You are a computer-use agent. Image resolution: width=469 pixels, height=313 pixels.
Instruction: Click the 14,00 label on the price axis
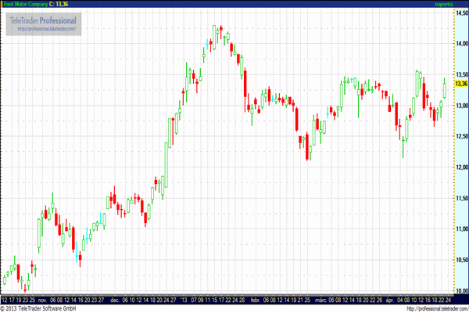click(460, 44)
